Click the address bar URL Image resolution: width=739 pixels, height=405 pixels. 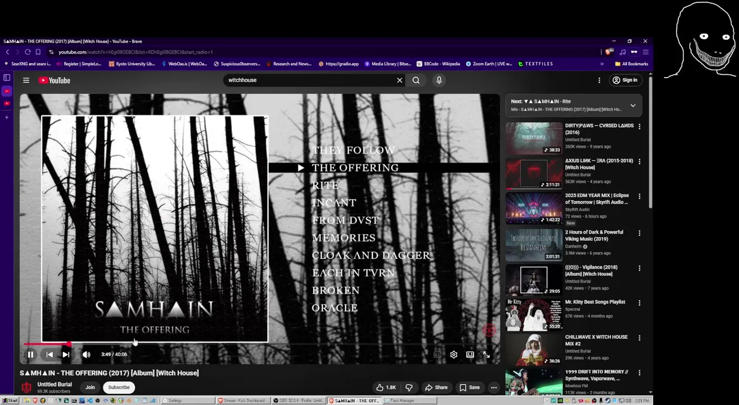click(135, 52)
